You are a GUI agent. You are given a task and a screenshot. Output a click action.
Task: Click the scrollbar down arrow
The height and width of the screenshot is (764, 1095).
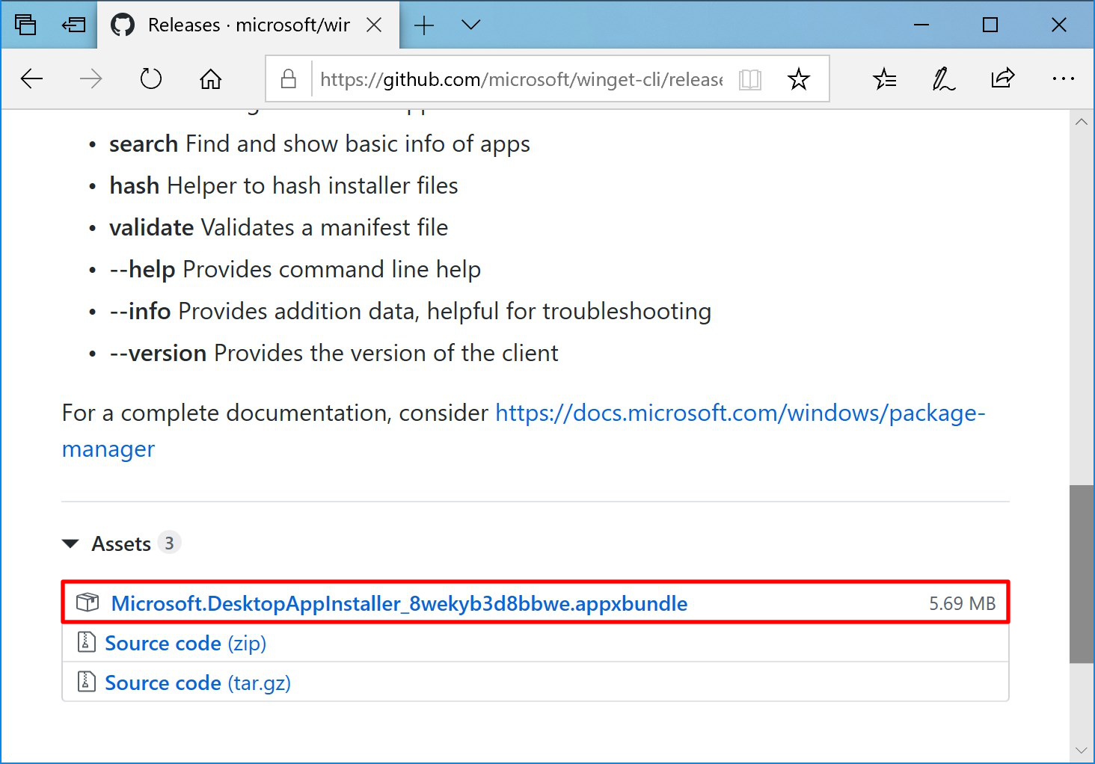1081,750
